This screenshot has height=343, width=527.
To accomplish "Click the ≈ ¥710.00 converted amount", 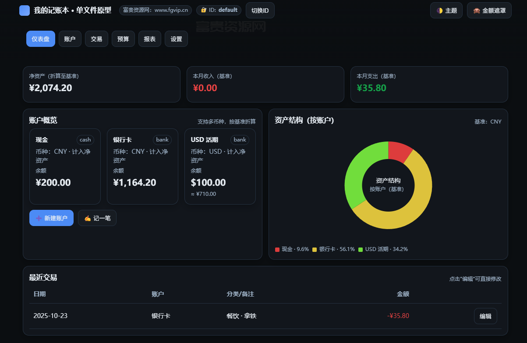I will tap(203, 194).
